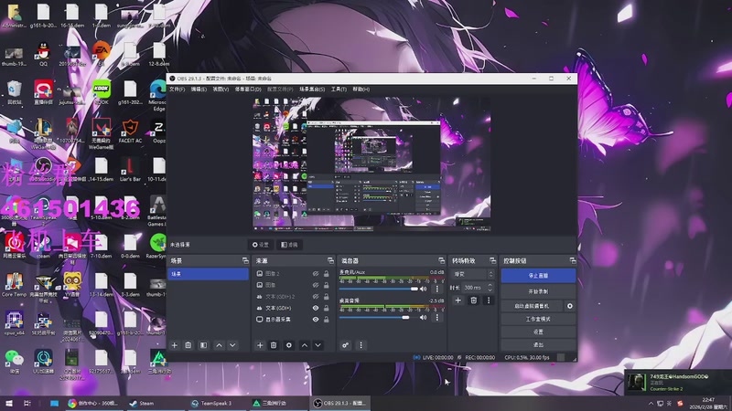Move source up in 来源 panel
Image resolution: width=732 pixels, height=411 pixels.
(305, 345)
